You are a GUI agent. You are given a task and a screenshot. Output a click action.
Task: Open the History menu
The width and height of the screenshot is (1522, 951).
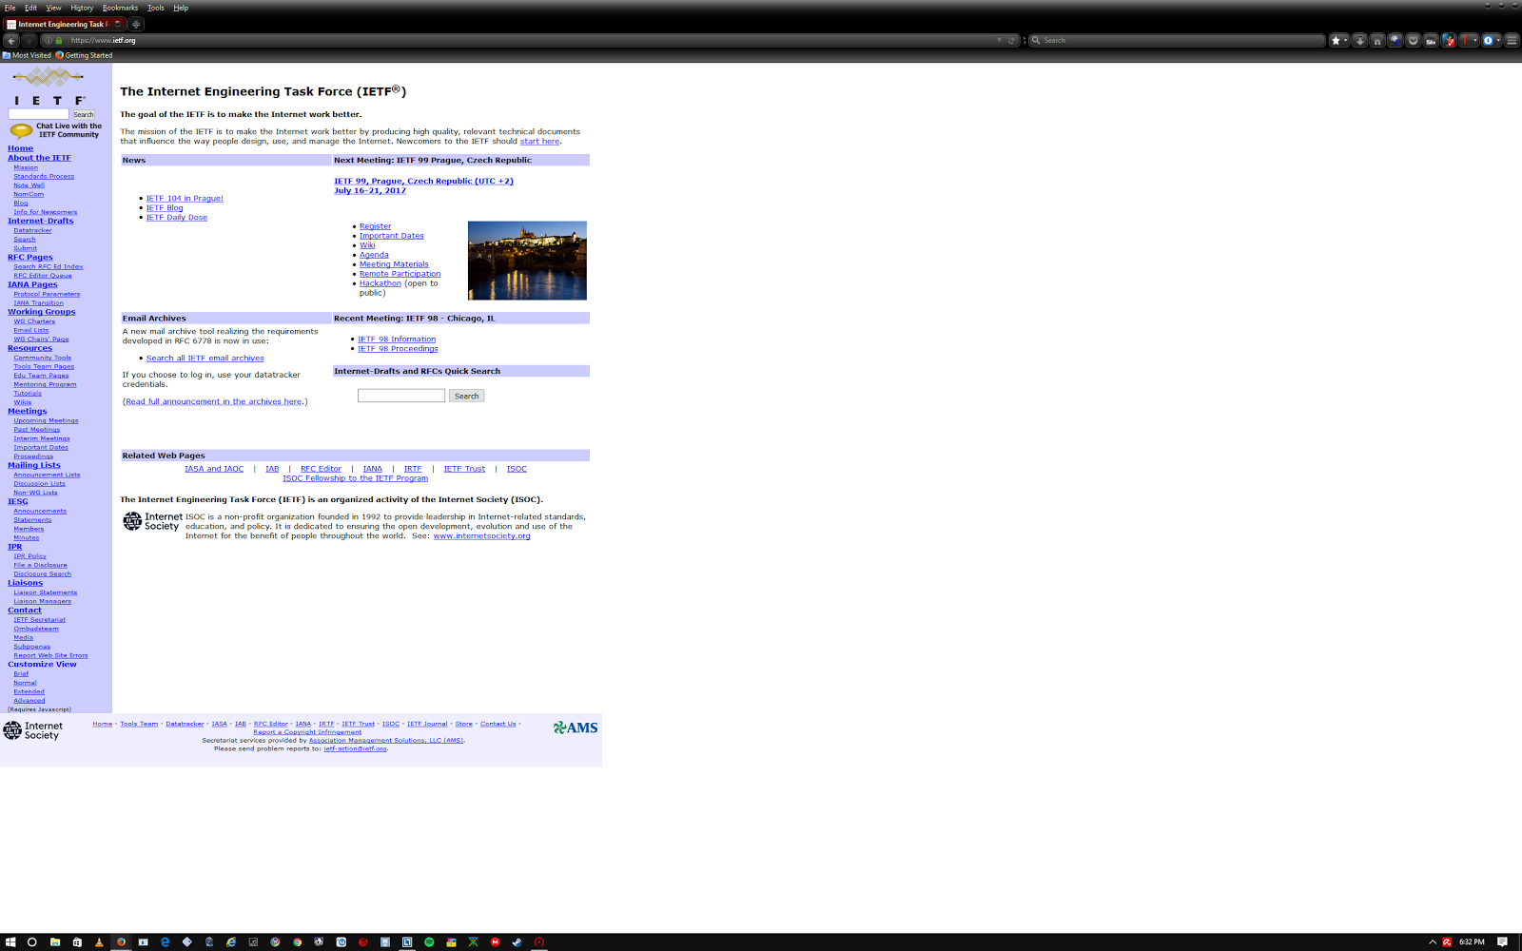click(x=82, y=8)
